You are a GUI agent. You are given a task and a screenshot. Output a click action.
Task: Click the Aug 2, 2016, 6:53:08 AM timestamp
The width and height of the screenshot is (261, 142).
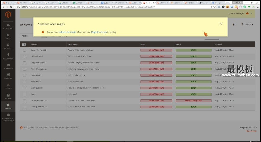click(224, 101)
